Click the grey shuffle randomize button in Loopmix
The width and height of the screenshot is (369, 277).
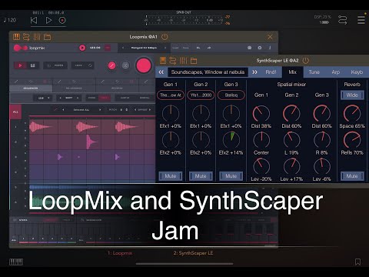[x=125, y=65]
